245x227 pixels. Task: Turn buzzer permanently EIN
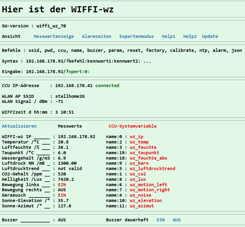pos(161,220)
